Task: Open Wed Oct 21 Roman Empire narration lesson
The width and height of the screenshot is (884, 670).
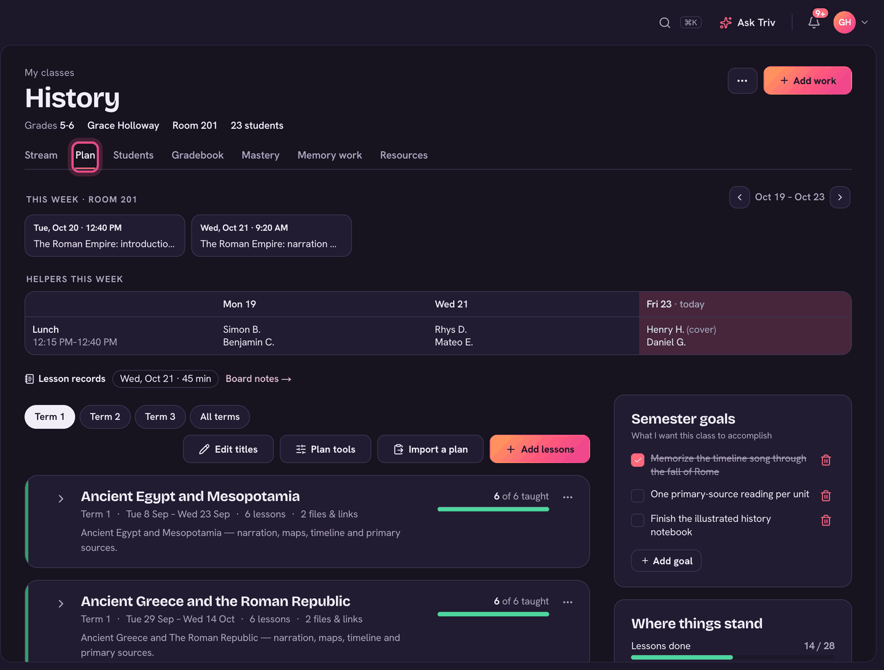Action: point(271,236)
